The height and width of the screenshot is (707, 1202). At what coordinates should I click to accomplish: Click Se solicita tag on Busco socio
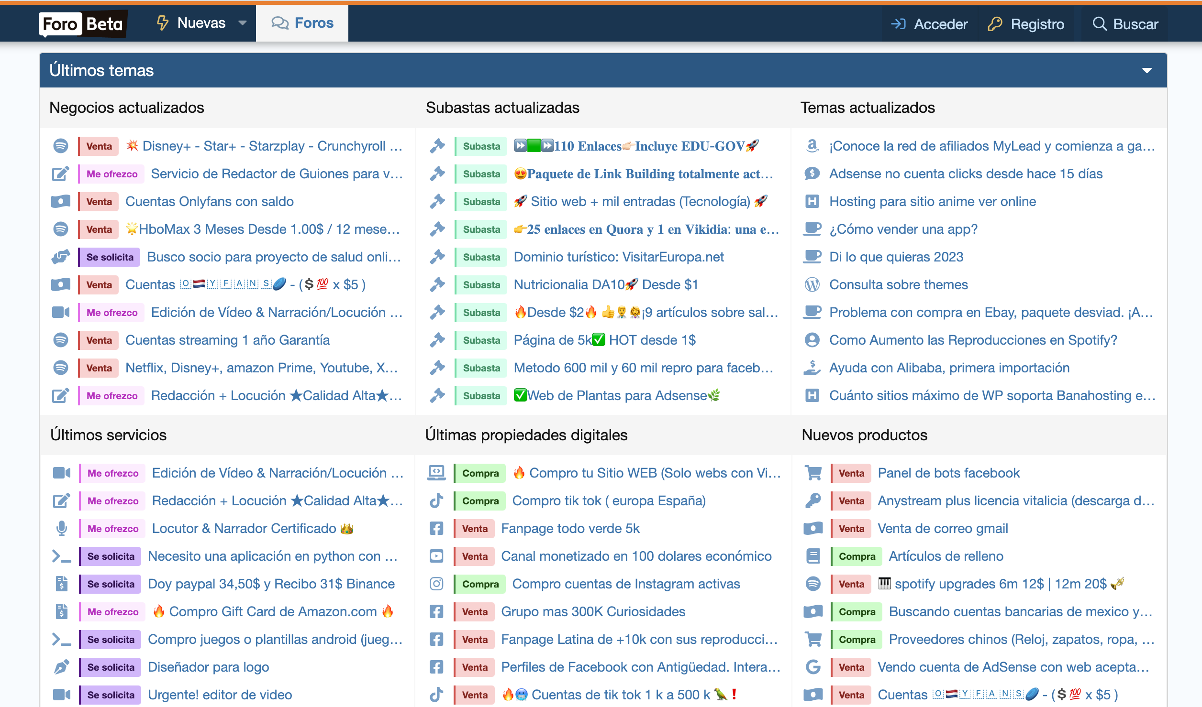coord(109,257)
